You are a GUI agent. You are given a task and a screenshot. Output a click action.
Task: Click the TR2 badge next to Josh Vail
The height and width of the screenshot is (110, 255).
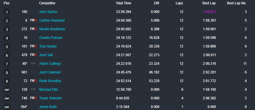(33, 55)
